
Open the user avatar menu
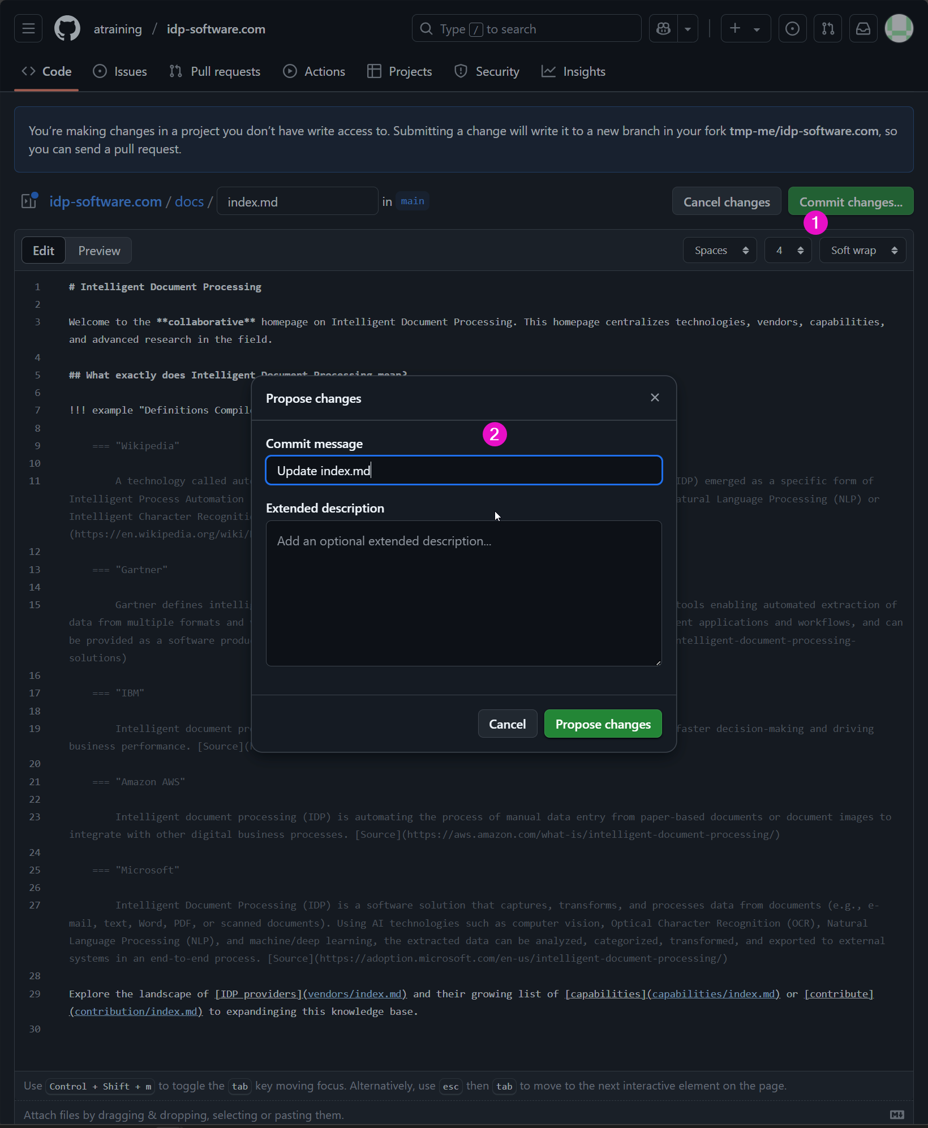tap(899, 28)
